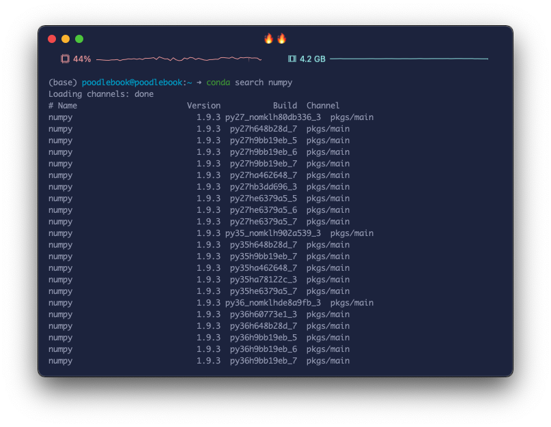
Task: Select build py35h9bb19eb_7
Action: pos(264,256)
